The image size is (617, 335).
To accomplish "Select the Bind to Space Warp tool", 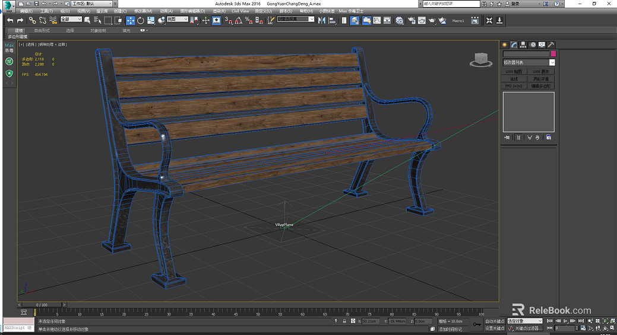I will click(x=53, y=20).
